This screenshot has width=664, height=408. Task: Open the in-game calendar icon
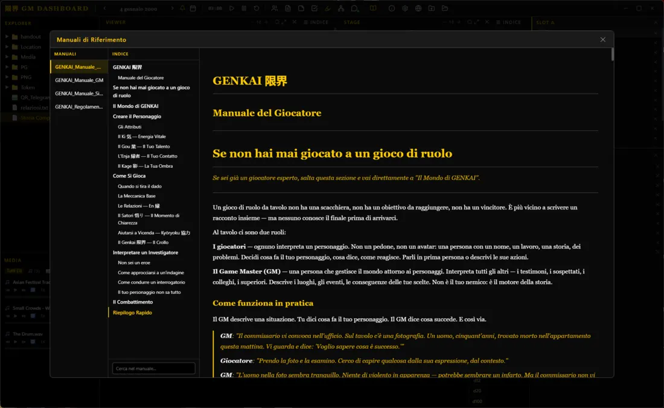pos(191,7)
